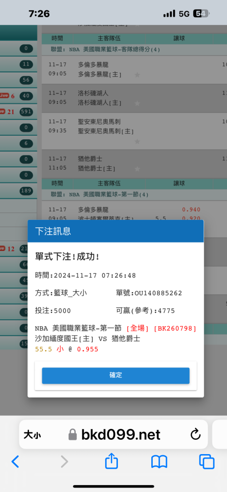Open the Safari share sheet icon
Image resolution: width=227 pixels, height=492 pixels.
pos(112,461)
